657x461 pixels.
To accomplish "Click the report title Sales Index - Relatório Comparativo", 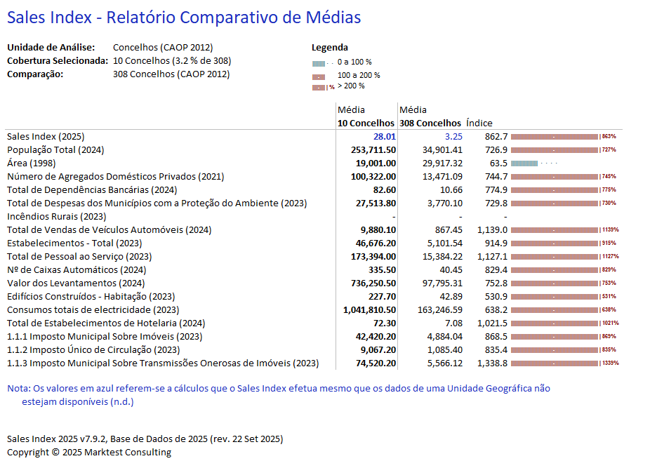I will 184,18.
